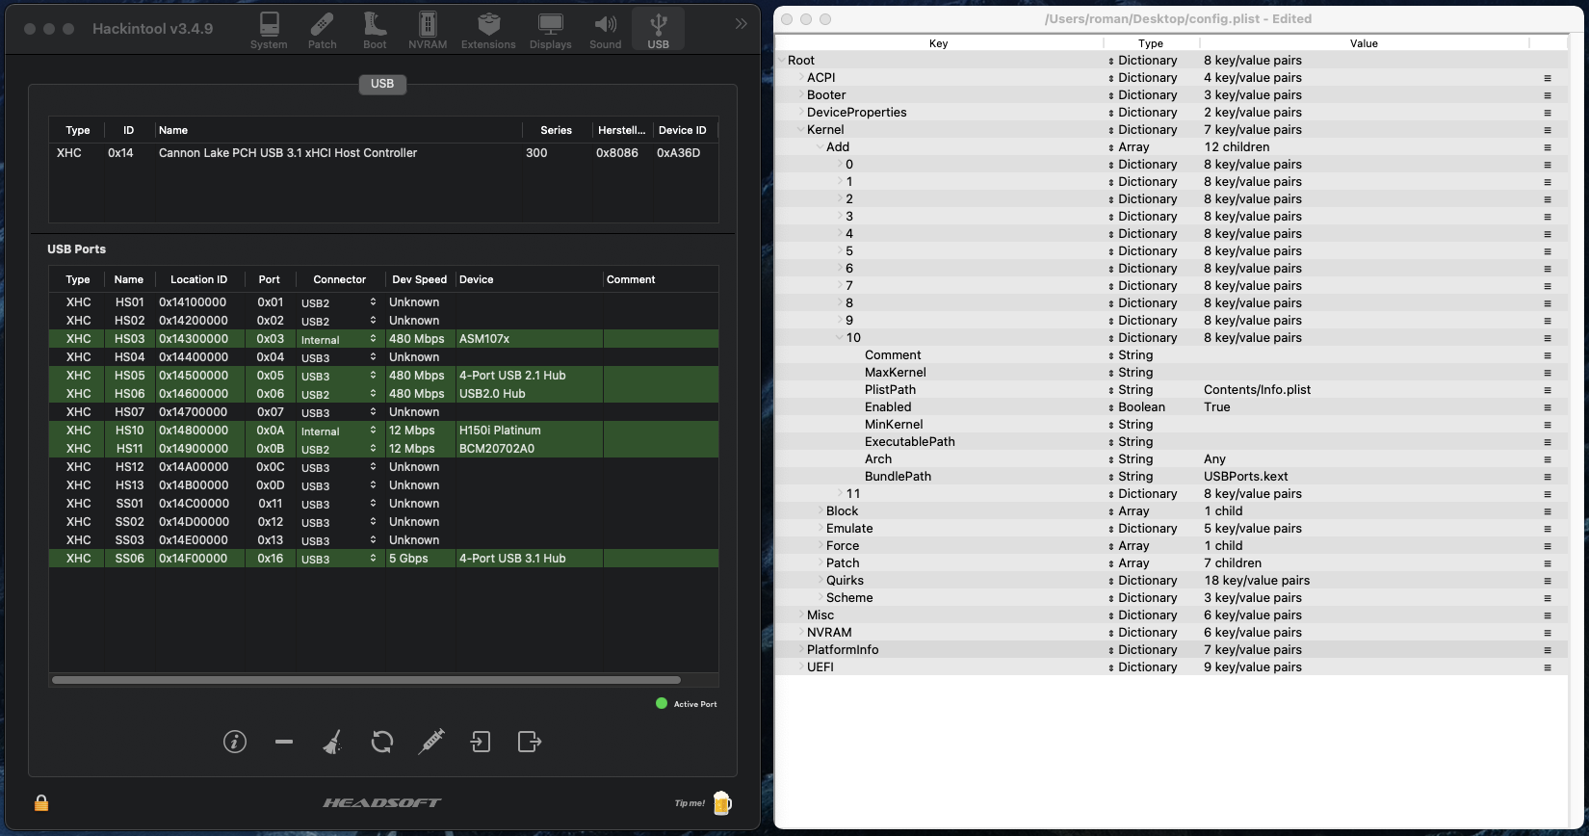The height and width of the screenshot is (836, 1589).
Task: Click the horizontal scrollbar under the USB ports
Action: click(366, 680)
